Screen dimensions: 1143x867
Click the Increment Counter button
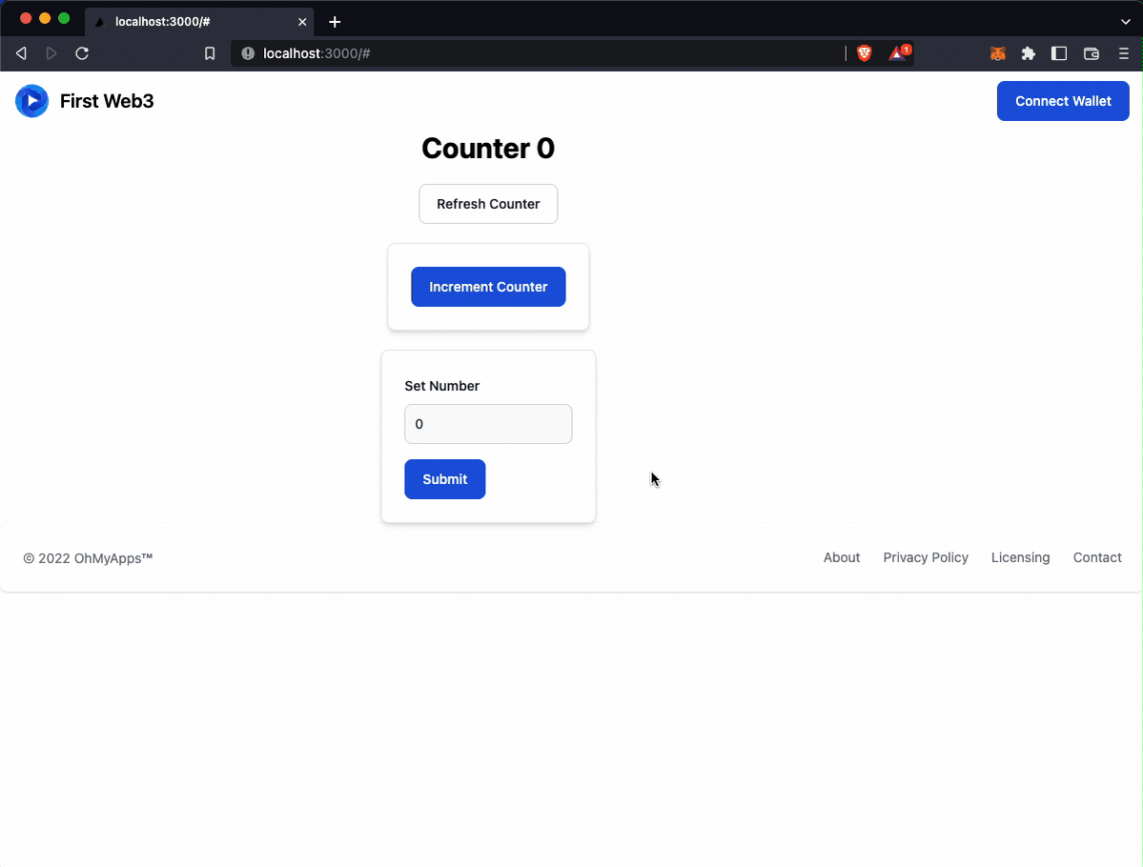(x=488, y=287)
